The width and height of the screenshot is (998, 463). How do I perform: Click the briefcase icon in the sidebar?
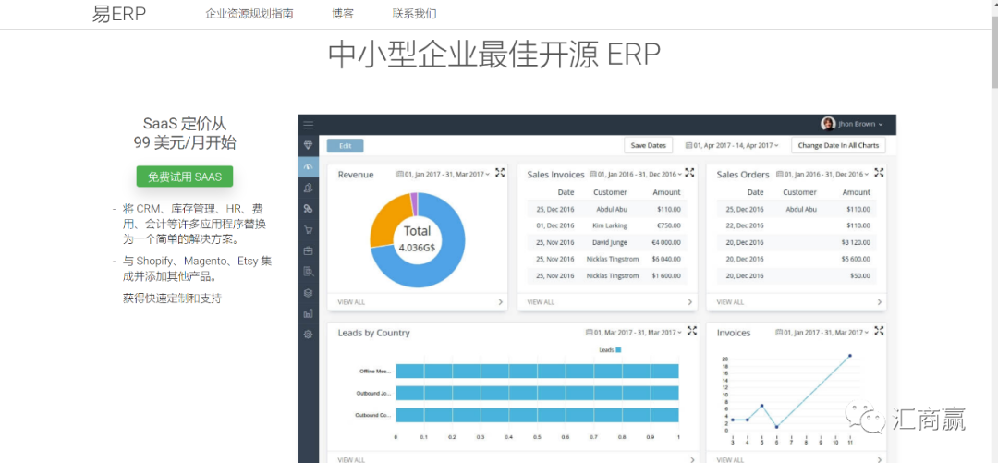click(x=309, y=250)
